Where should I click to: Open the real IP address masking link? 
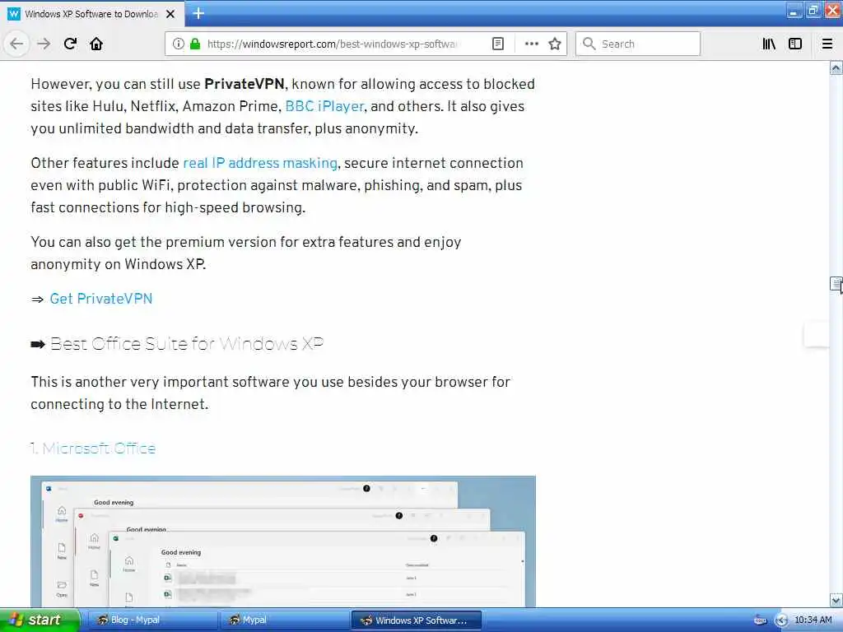point(260,163)
